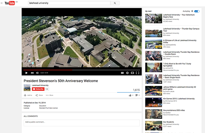The width and height of the screenshot is (205, 133).
Task: Skip to the next video
Action: click(32, 73)
